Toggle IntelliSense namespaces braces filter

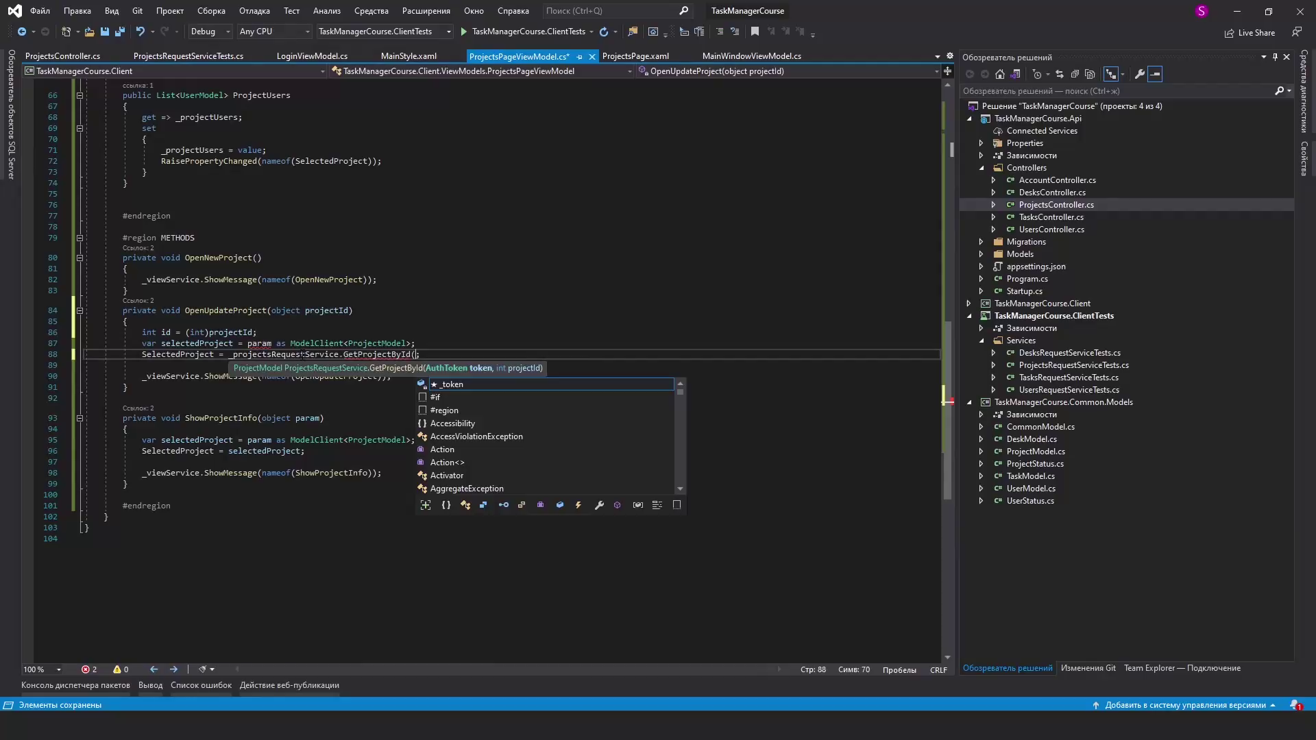pyautogui.click(x=446, y=505)
